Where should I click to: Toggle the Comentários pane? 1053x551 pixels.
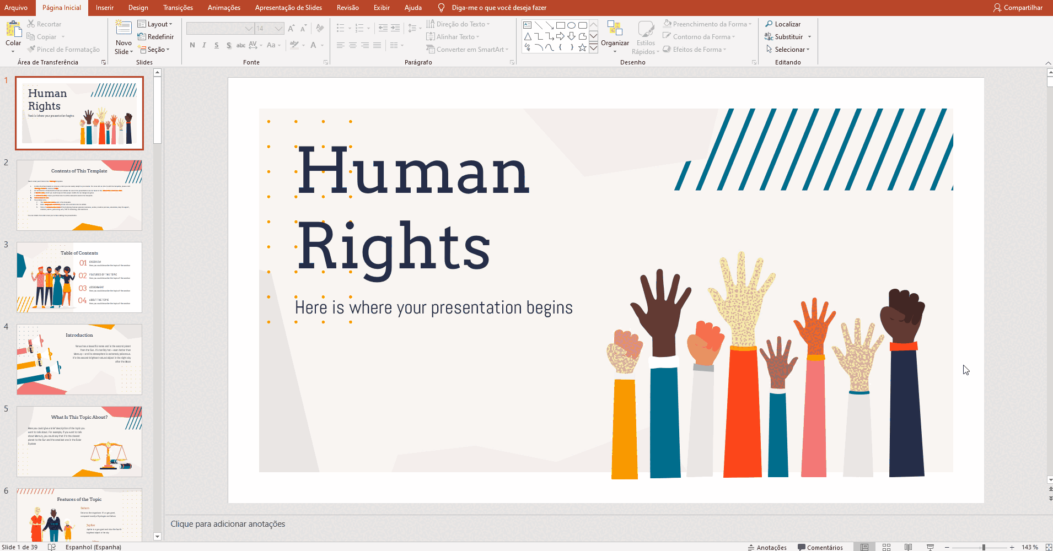point(820,547)
